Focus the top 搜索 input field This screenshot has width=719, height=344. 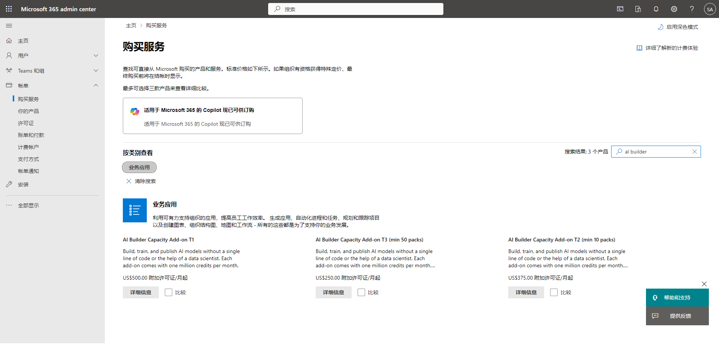click(x=356, y=9)
